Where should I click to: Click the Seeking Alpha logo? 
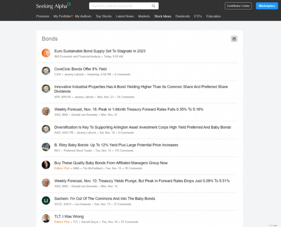pyautogui.click(x=53, y=6)
